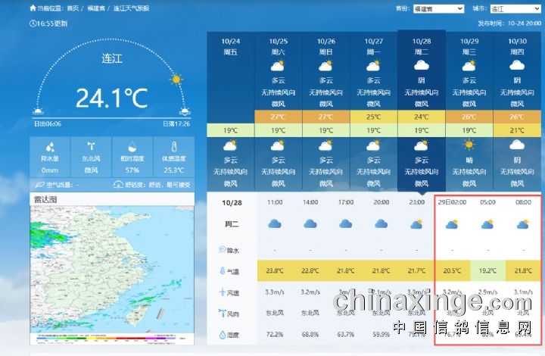Click the partly cloudy icon under 05:00

[x=487, y=224]
